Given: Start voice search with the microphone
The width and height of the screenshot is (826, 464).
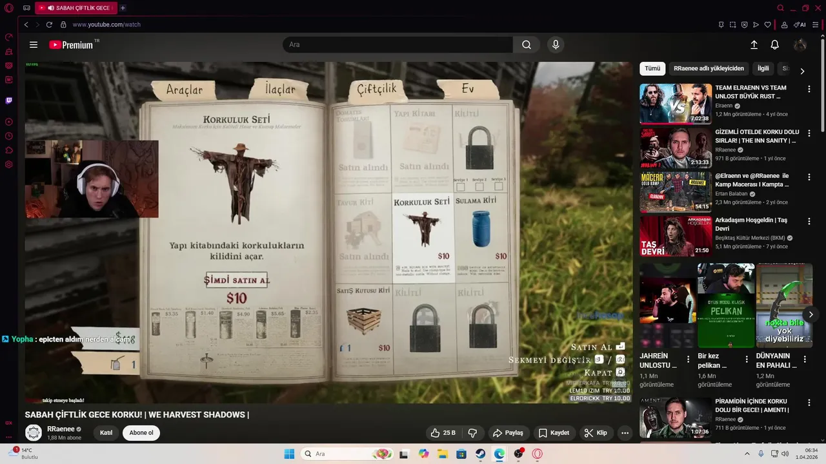Looking at the screenshot, I should click(556, 44).
